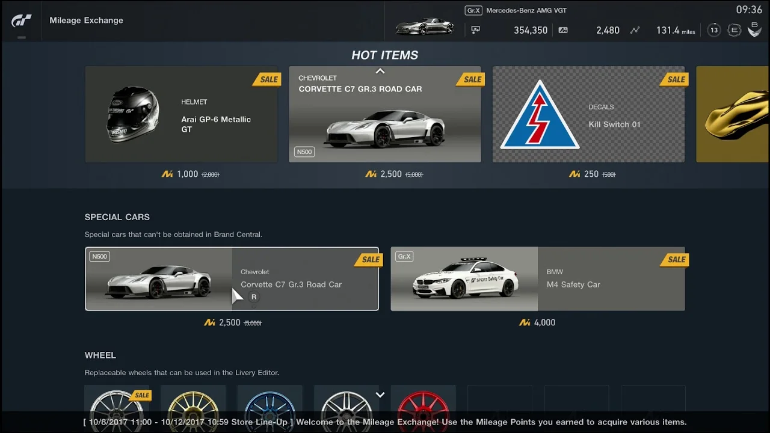Screen dimensions: 770x433
Task: Click the Gran Turismo logo icon
Action: (x=21, y=20)
